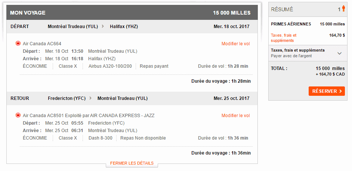Click the Air Canada AC664 flight number
352x171 pixels.
click(42, 44)
